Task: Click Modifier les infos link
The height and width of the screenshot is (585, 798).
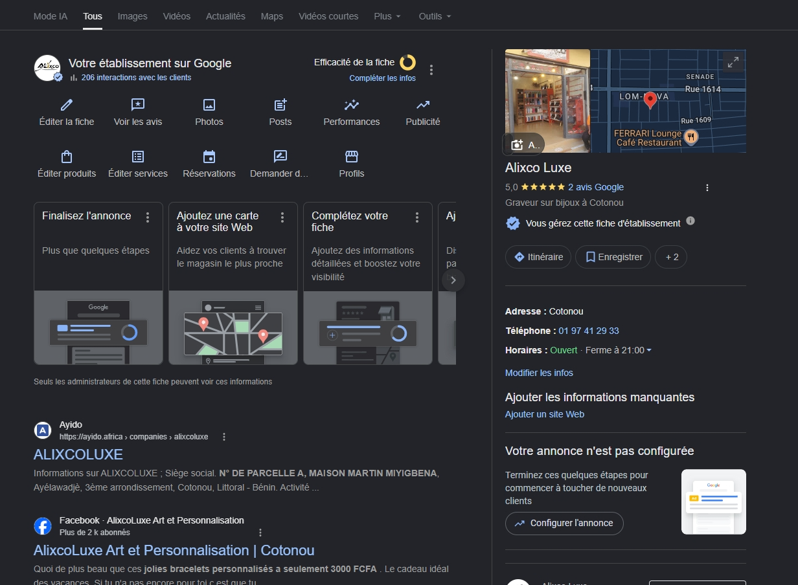Action: pyautogui.click(x=539, y=373)
